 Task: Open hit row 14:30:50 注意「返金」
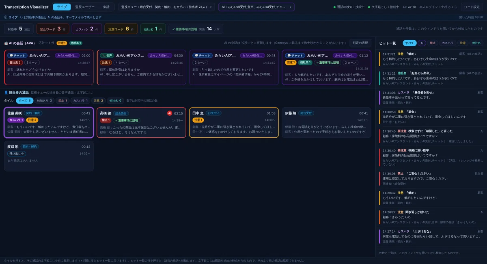[x=431, y=117]
